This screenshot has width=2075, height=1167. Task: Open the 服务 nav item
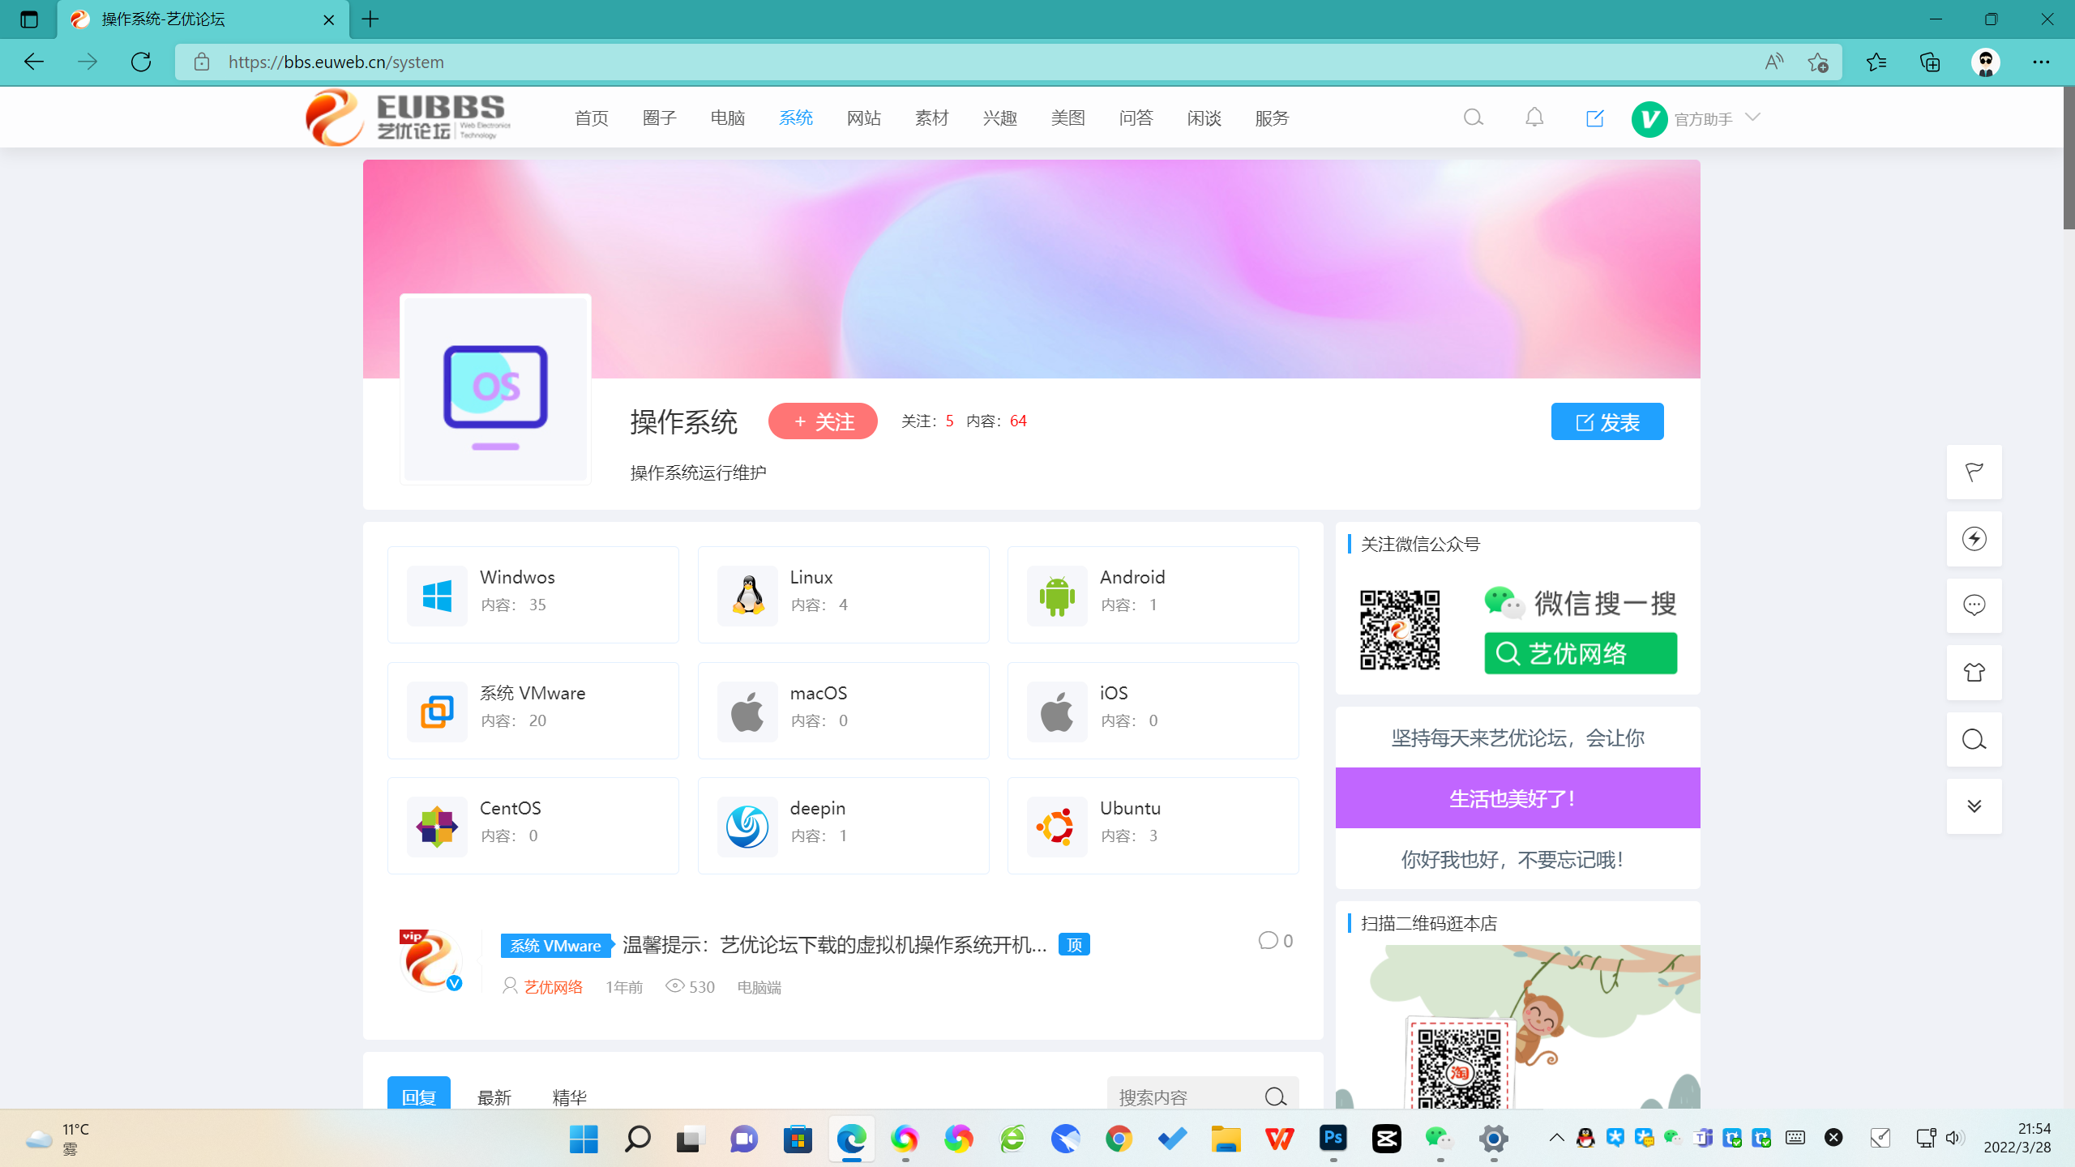(x=1273, y=118)
